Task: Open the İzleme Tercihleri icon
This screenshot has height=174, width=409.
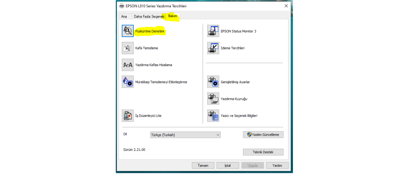Action: coord(213,48)
